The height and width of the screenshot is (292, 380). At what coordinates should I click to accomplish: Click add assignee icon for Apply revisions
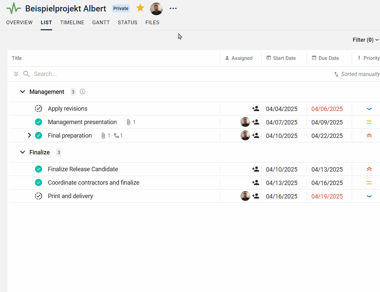pos(256,109)
